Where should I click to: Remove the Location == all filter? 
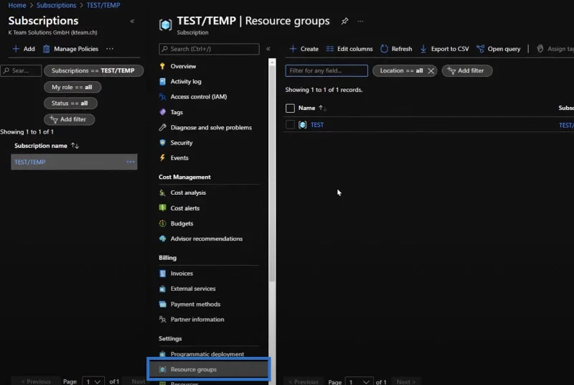point(431,70)
